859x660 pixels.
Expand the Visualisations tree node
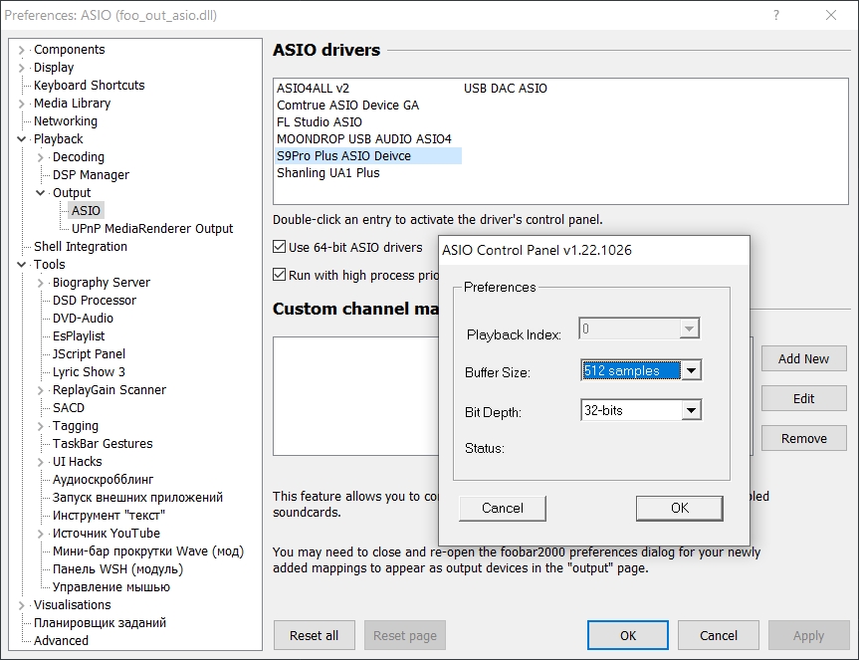point(22,605)
